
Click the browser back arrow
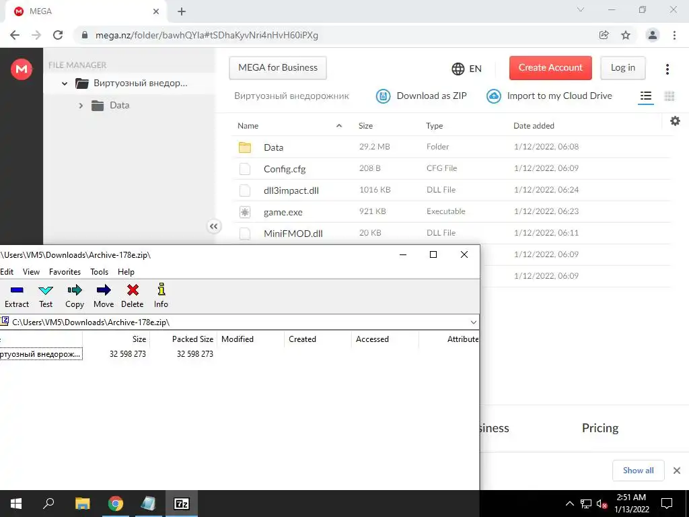coord(15,35)
